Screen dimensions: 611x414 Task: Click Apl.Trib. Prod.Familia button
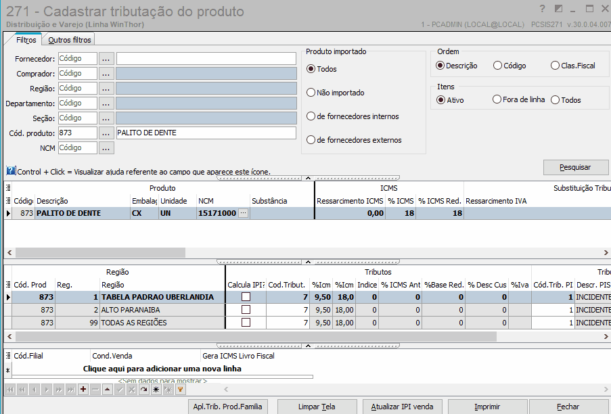[x=227, y=407]
